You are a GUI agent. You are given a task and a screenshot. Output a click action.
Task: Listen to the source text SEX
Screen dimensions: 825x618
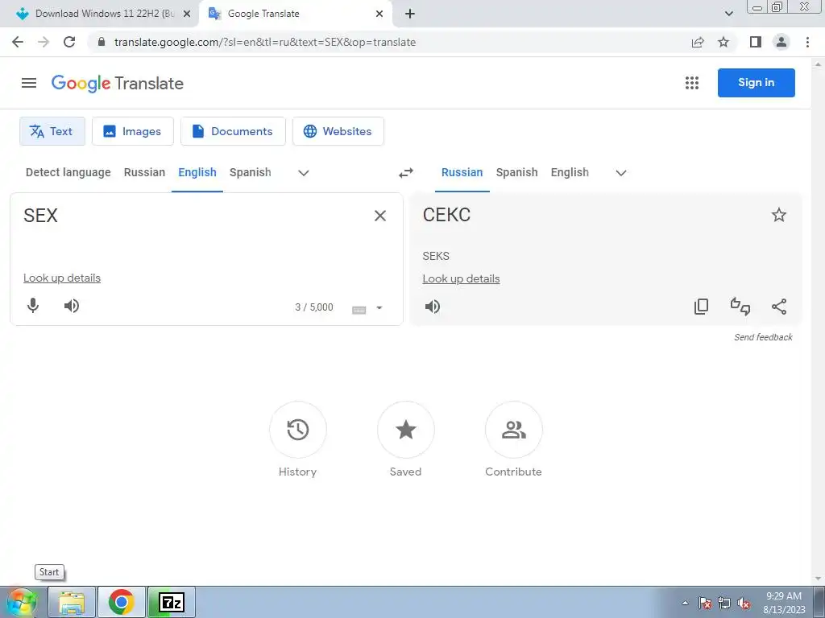click(72, 306)
